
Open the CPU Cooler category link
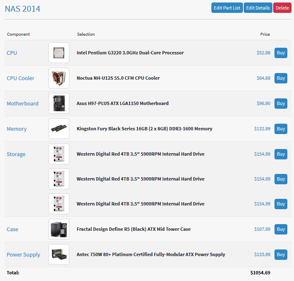click(20, 78)
